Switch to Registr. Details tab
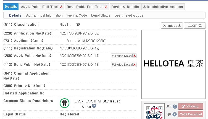 [125, 7]
